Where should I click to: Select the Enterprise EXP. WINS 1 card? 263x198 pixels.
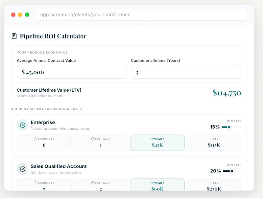[101, 143]
